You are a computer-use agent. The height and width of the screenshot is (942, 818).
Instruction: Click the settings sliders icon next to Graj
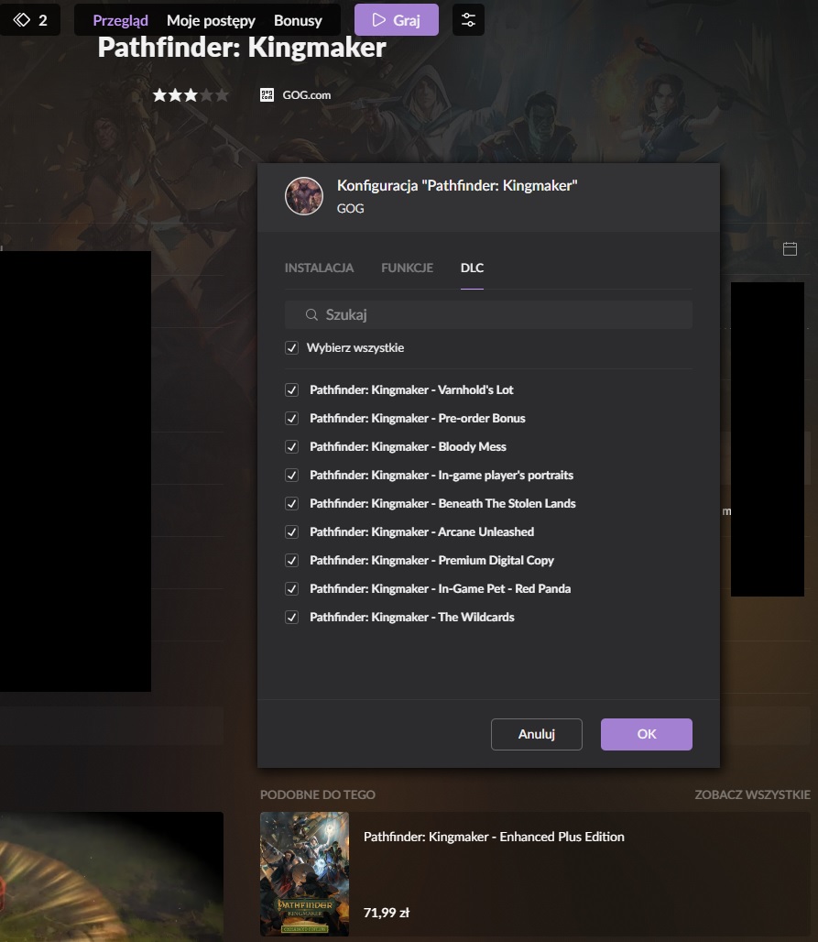(468, 20)
